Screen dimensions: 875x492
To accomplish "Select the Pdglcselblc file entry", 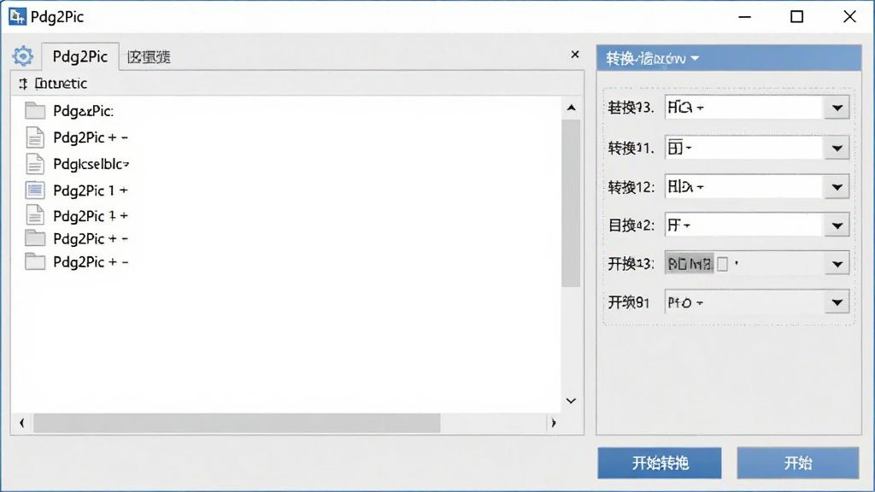I will (77, 164).
